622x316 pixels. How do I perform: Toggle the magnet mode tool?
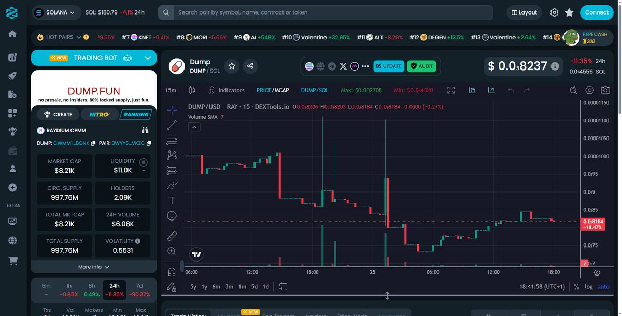tap(172, 271)
